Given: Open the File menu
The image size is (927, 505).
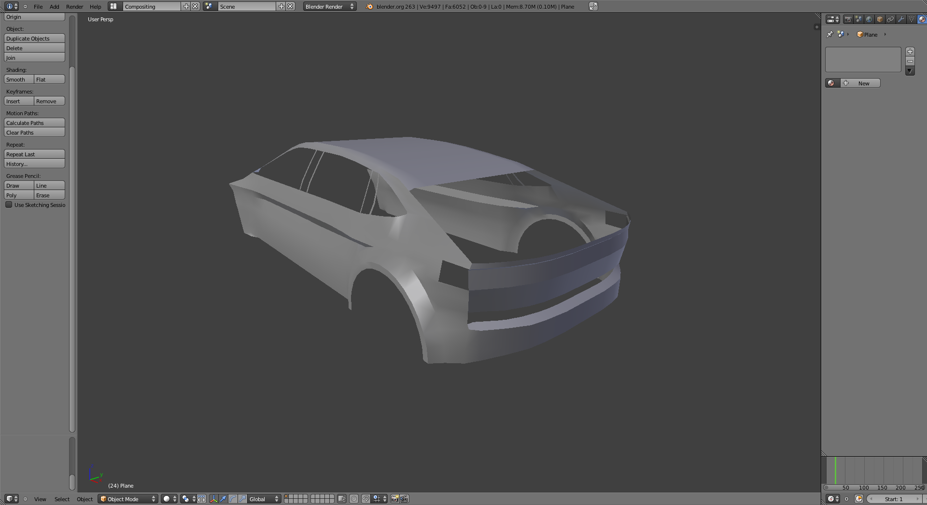Looking at the screenshot, I should pyautogui.click(x=38, y=7).
